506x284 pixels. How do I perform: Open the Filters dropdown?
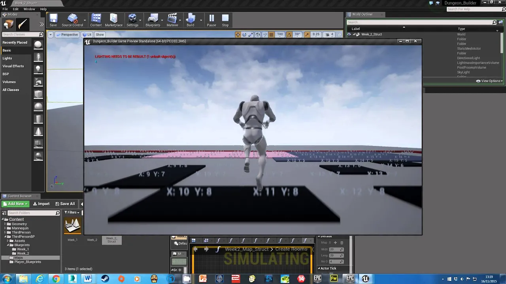[72, 213]
